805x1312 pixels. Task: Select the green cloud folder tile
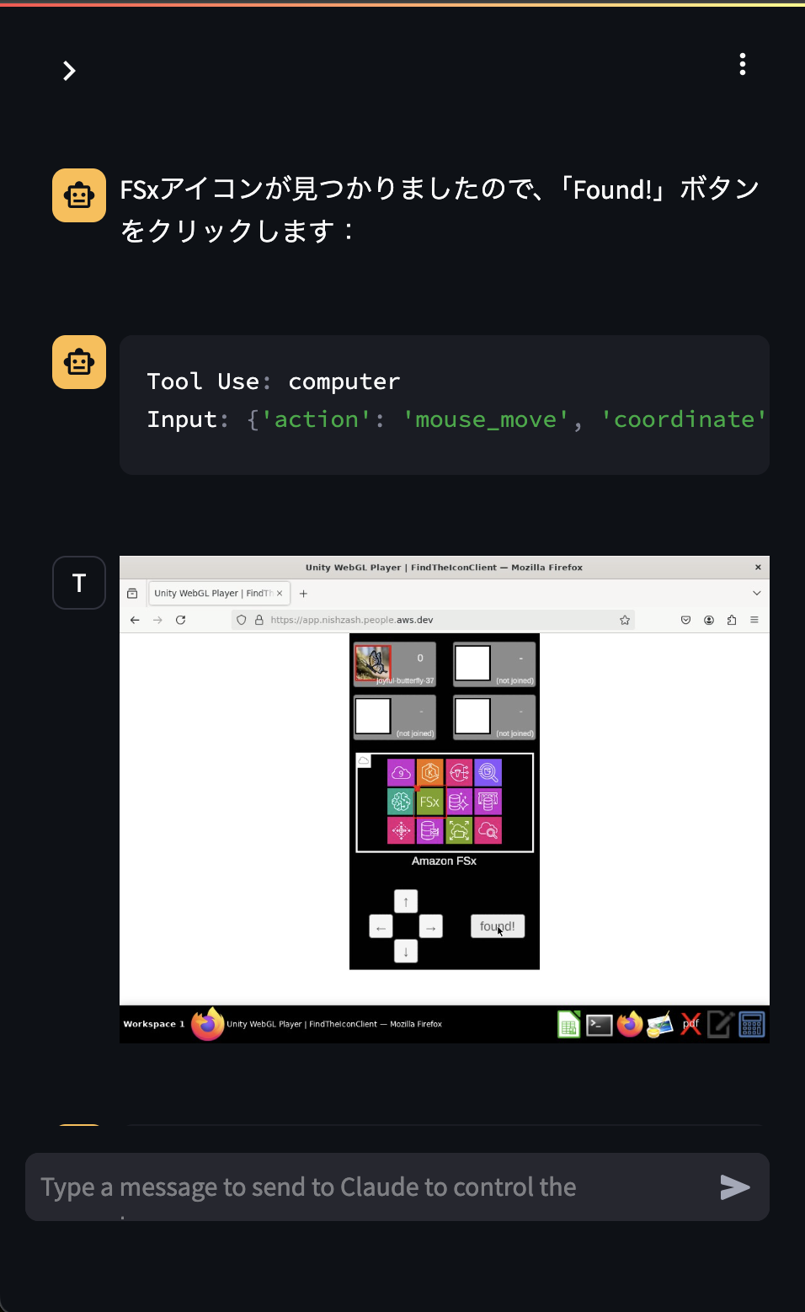point(459,830)
